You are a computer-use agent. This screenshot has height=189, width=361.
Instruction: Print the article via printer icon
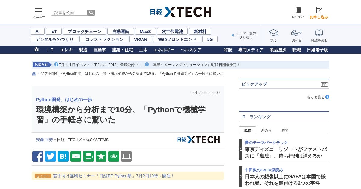coord(88,156)
